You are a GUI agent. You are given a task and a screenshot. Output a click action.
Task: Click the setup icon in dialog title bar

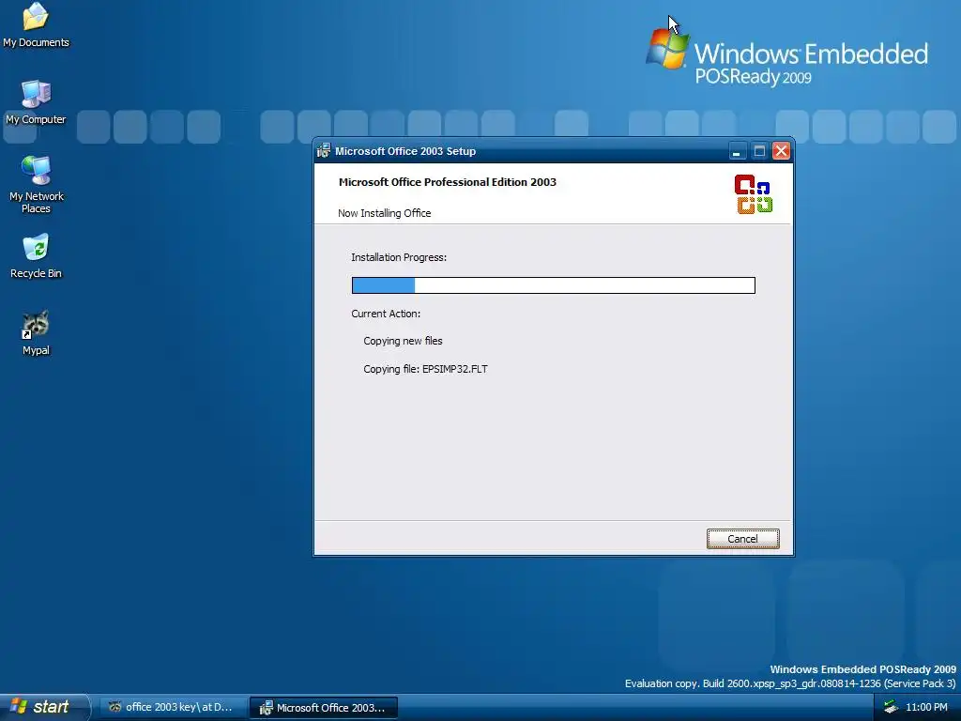click(324, 151)
